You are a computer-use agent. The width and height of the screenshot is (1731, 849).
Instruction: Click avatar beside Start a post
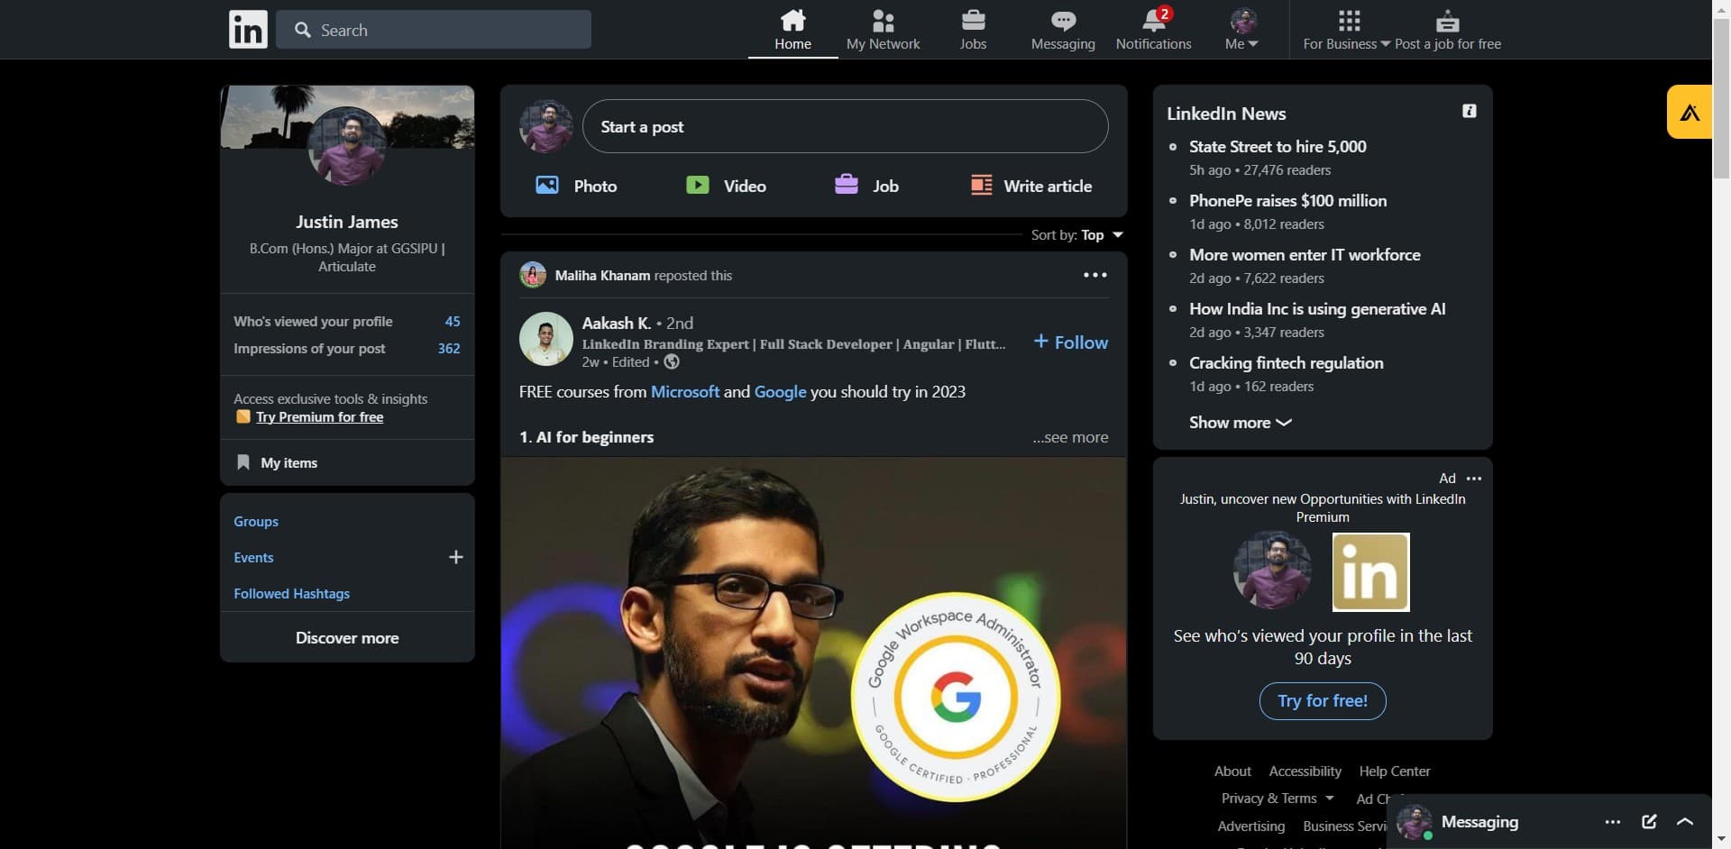click(545, 126)
